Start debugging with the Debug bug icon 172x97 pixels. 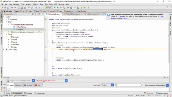coord(58,8)
